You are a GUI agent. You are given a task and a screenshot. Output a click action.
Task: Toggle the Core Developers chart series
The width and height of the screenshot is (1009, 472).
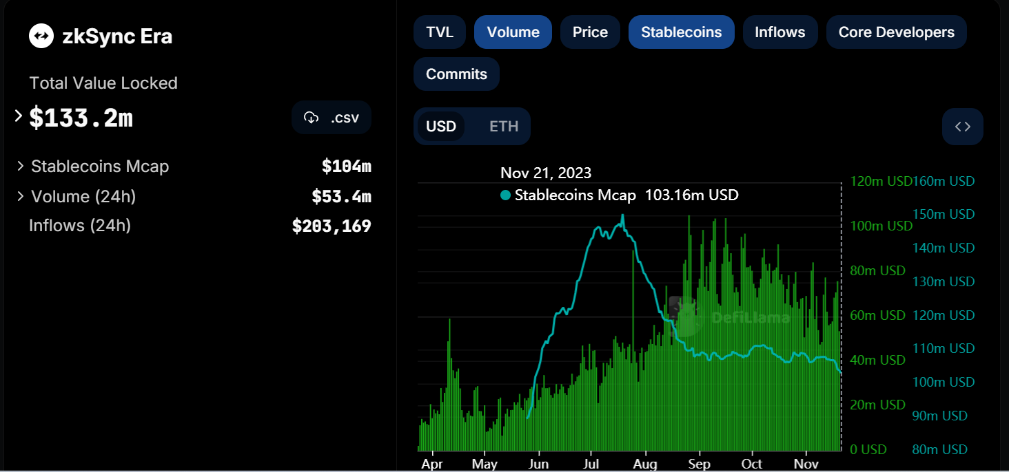pos(897,32)
